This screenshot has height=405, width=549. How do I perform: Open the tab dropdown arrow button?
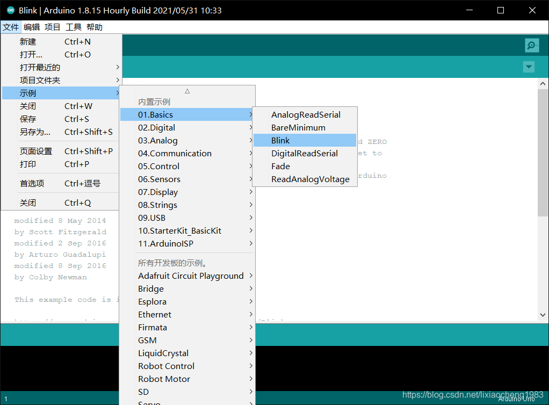pyautogui.click(x=529, y=67)
